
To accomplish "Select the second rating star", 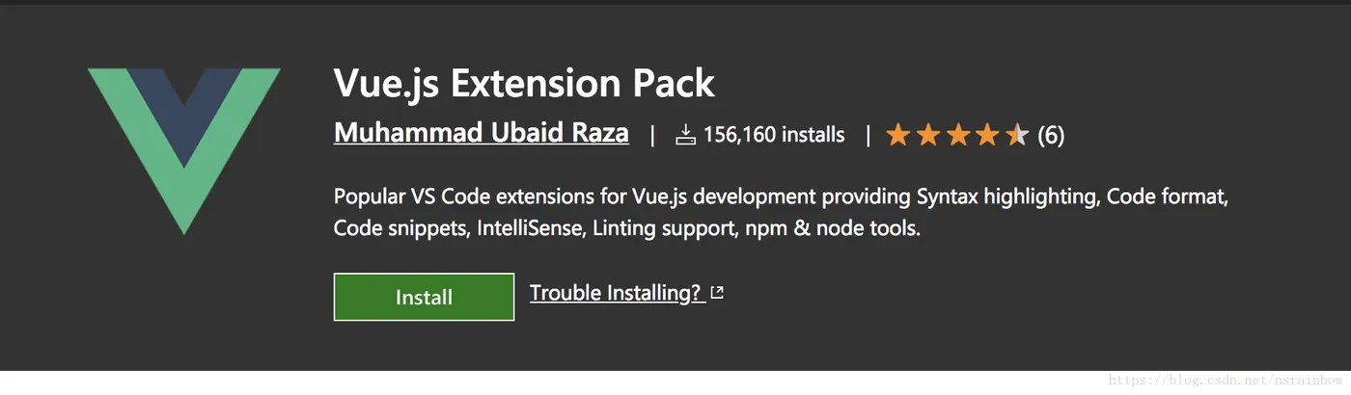I will pos(927,135).
